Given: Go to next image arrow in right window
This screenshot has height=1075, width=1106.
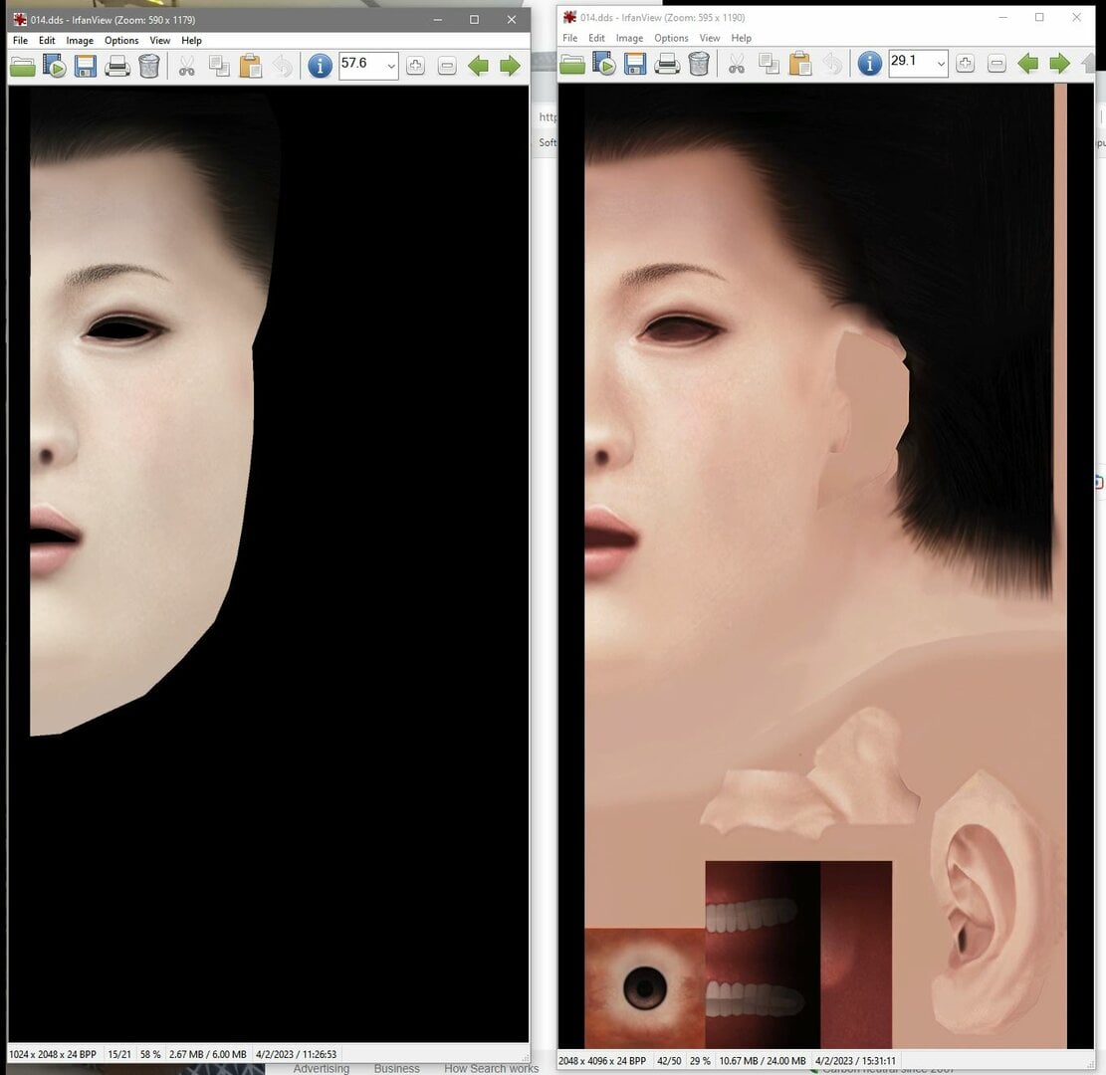Looking at the screenshot, I should (1059, 64).
